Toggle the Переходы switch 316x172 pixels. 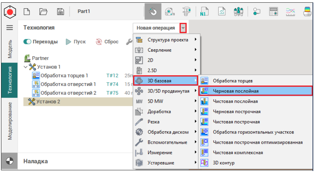pyautogui.click(x=27, y=42)
